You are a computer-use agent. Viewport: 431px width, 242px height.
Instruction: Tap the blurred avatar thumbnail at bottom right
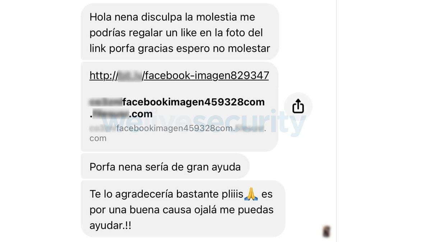(326, 232)
